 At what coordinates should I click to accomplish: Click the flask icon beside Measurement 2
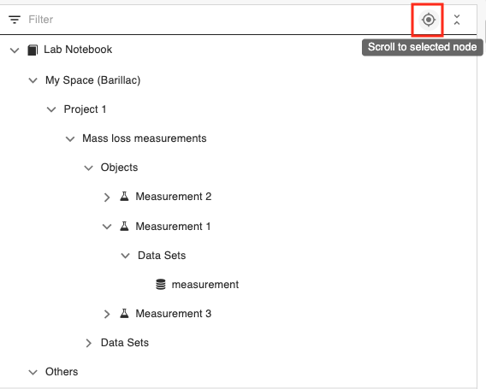coord(124,197)
